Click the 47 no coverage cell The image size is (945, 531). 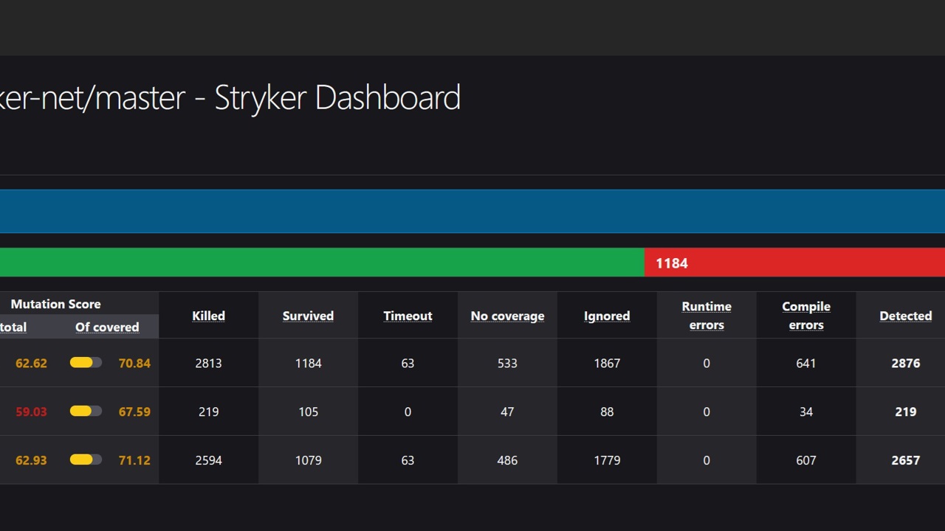[507, 412]
